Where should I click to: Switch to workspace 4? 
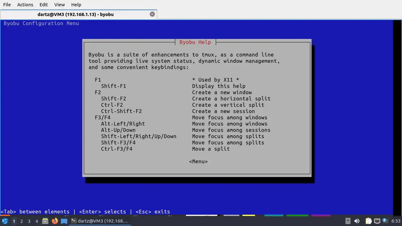click(x=36, y=221)
